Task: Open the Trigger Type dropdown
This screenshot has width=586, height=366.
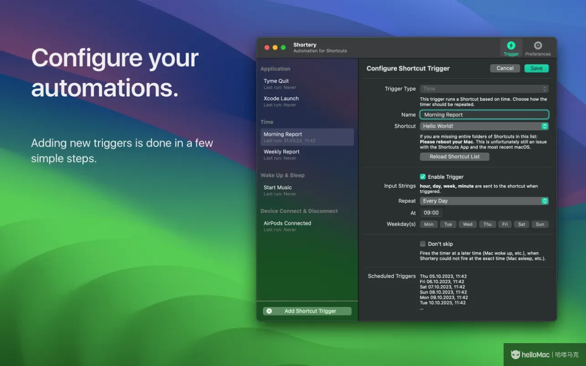Action: [x=484, y=89]
